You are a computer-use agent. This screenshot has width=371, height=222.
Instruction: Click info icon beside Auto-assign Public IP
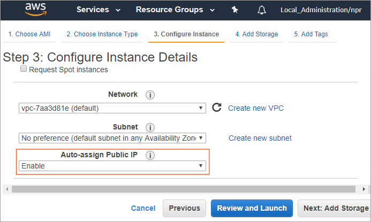[150, 156]
